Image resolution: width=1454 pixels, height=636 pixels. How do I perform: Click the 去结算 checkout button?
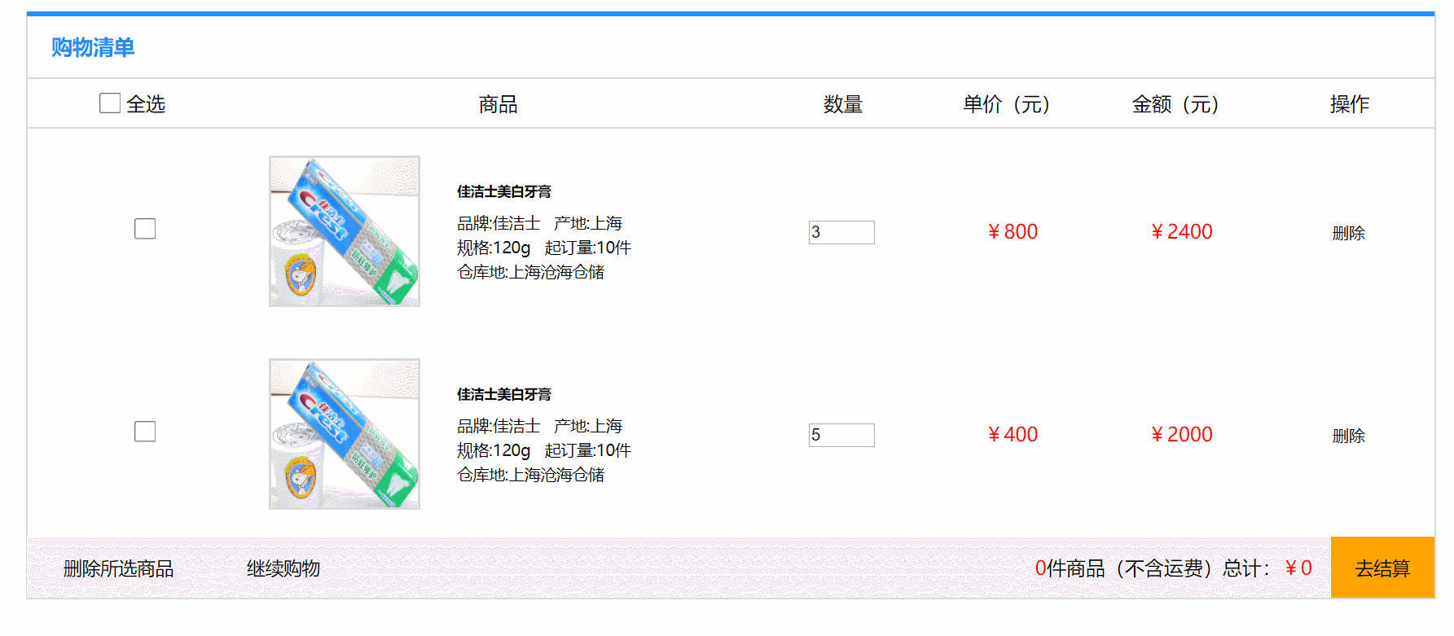coord(1382,568)
